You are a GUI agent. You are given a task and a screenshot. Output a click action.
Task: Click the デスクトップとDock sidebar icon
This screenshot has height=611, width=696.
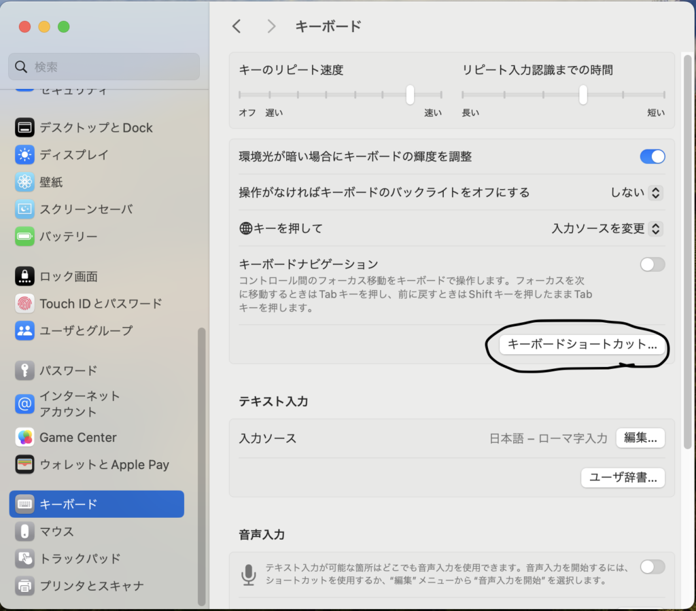(24, 128)
